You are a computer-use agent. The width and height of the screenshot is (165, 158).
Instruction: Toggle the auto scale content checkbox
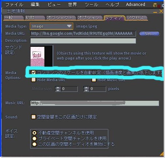(33, 72)
